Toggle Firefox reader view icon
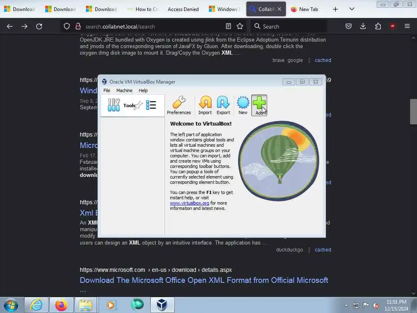This screenshot has width=417, height=313. (228, 26)
